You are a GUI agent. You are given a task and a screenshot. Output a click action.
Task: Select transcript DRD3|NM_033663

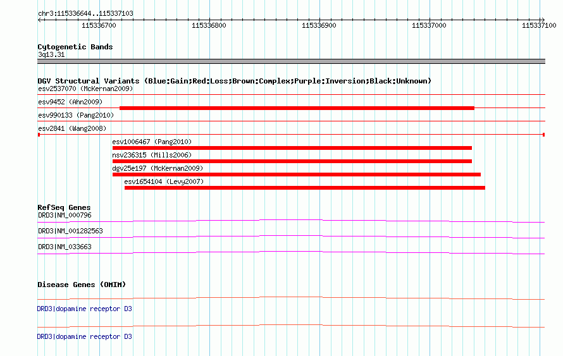point(65,247)
